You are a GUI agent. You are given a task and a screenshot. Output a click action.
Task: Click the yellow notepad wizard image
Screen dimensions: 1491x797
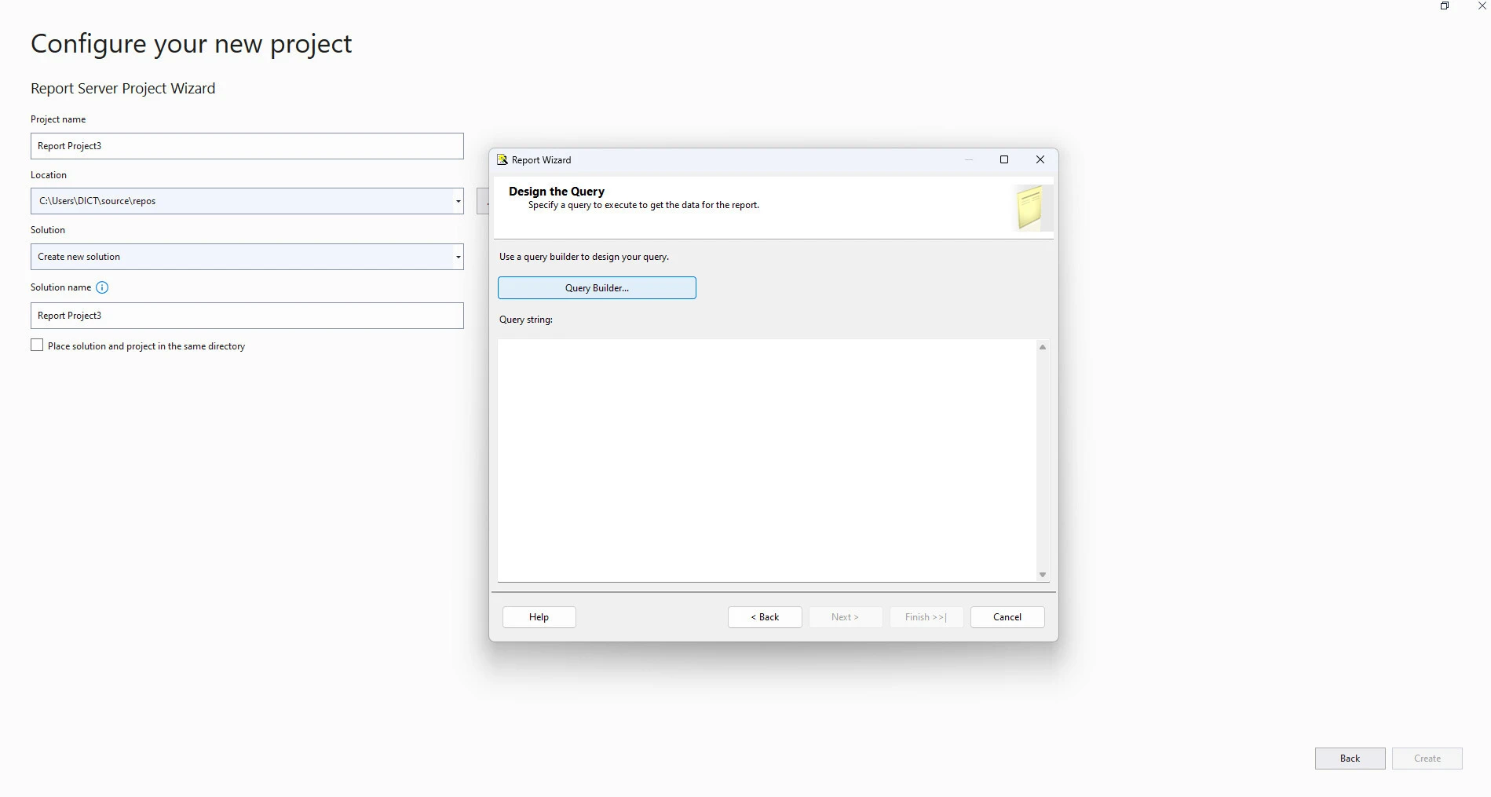[x=1029, y=208]
